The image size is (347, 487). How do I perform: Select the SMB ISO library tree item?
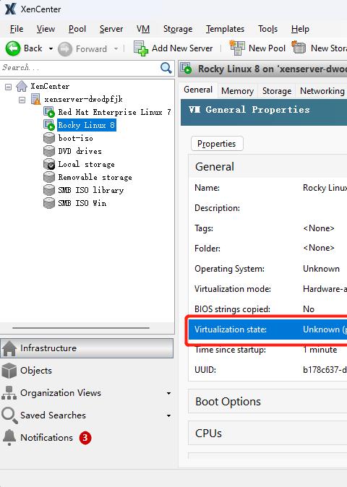90,190
